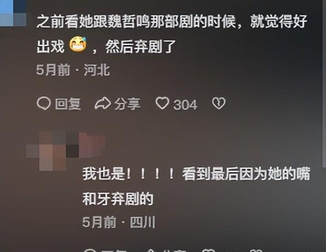Open the 304 likes count

[x=185, y=105]
